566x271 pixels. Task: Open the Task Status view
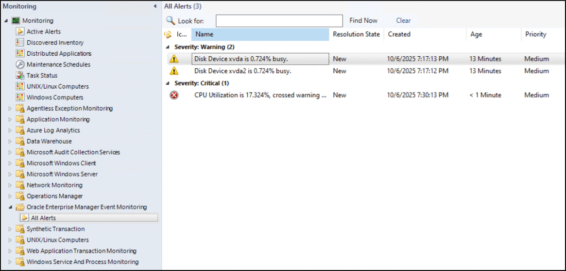[x=42, y=75]
